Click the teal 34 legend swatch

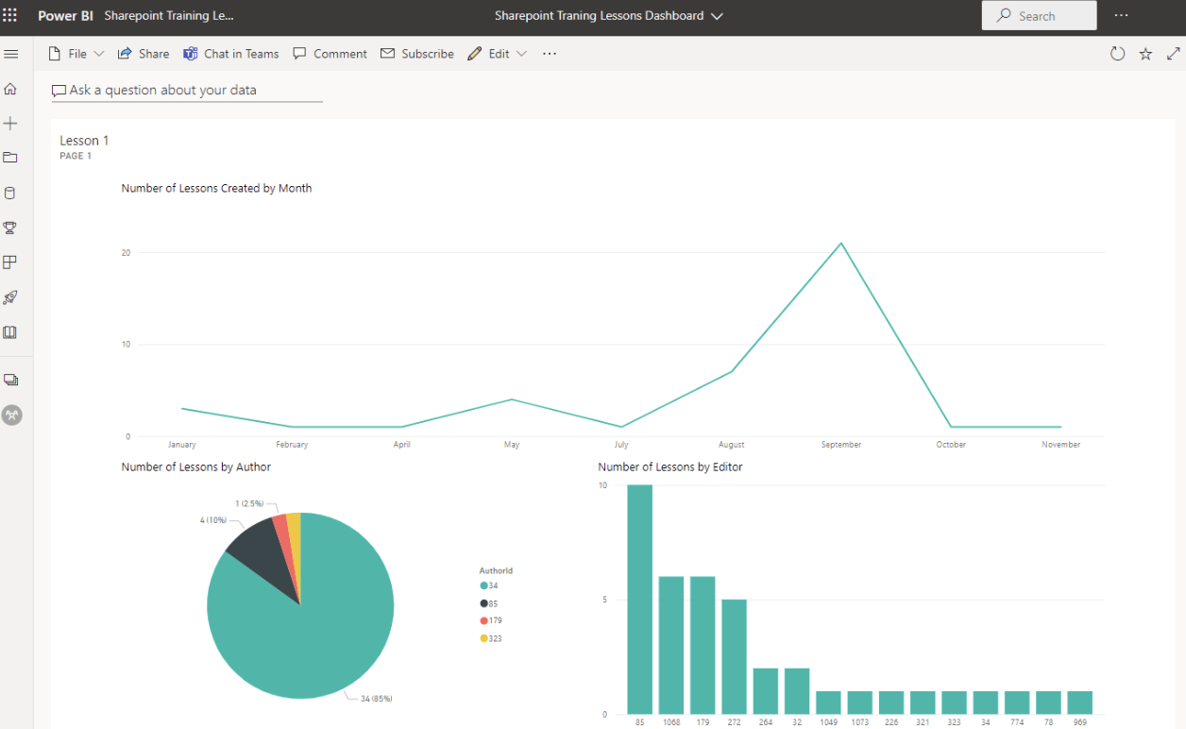pos(484,586)
